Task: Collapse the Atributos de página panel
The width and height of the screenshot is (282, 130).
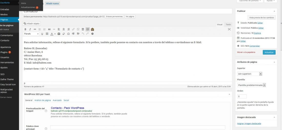Action: pyautogui.click(x=274, y=62)
